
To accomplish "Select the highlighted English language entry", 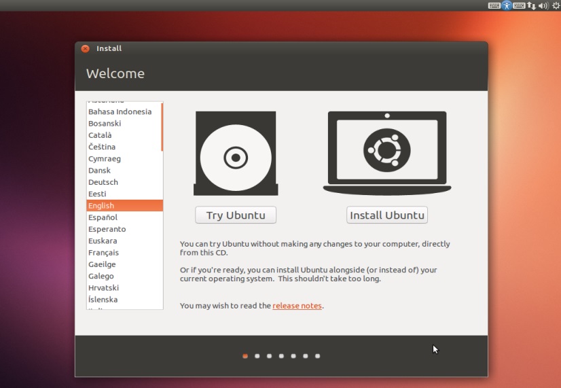I will [x=101, y=206].
